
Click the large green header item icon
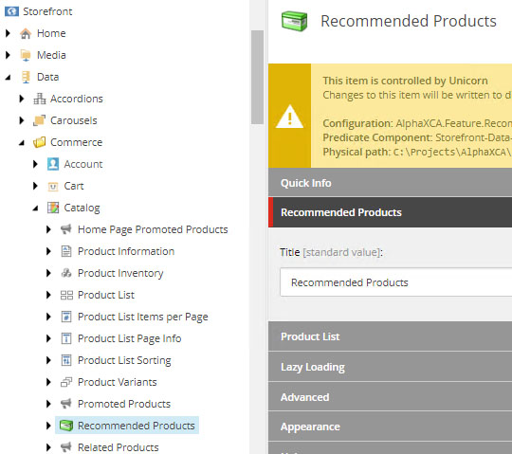(294, 21)
